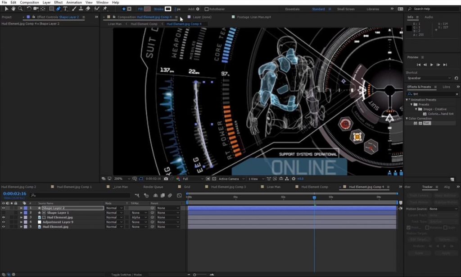Jump to the first frame in Preview
Viewport: 461px width, 277px height.
coord(419,65)
